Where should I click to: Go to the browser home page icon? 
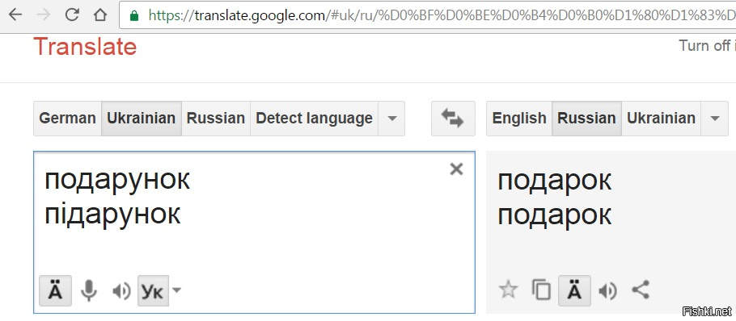tap(100, 15)
